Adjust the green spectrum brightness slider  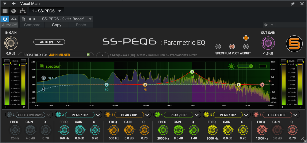[x=245, y=66]
